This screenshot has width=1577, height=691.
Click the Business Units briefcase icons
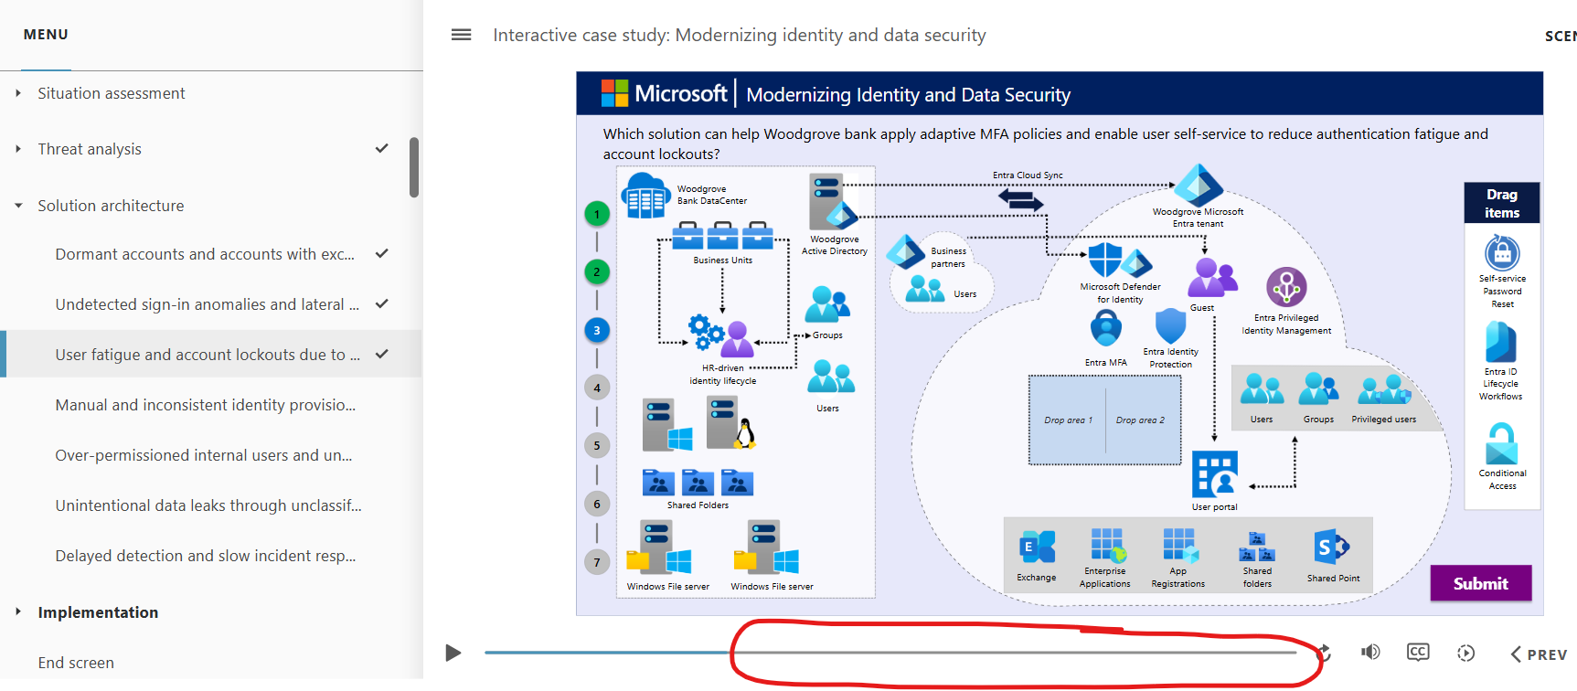click(722, 236)
